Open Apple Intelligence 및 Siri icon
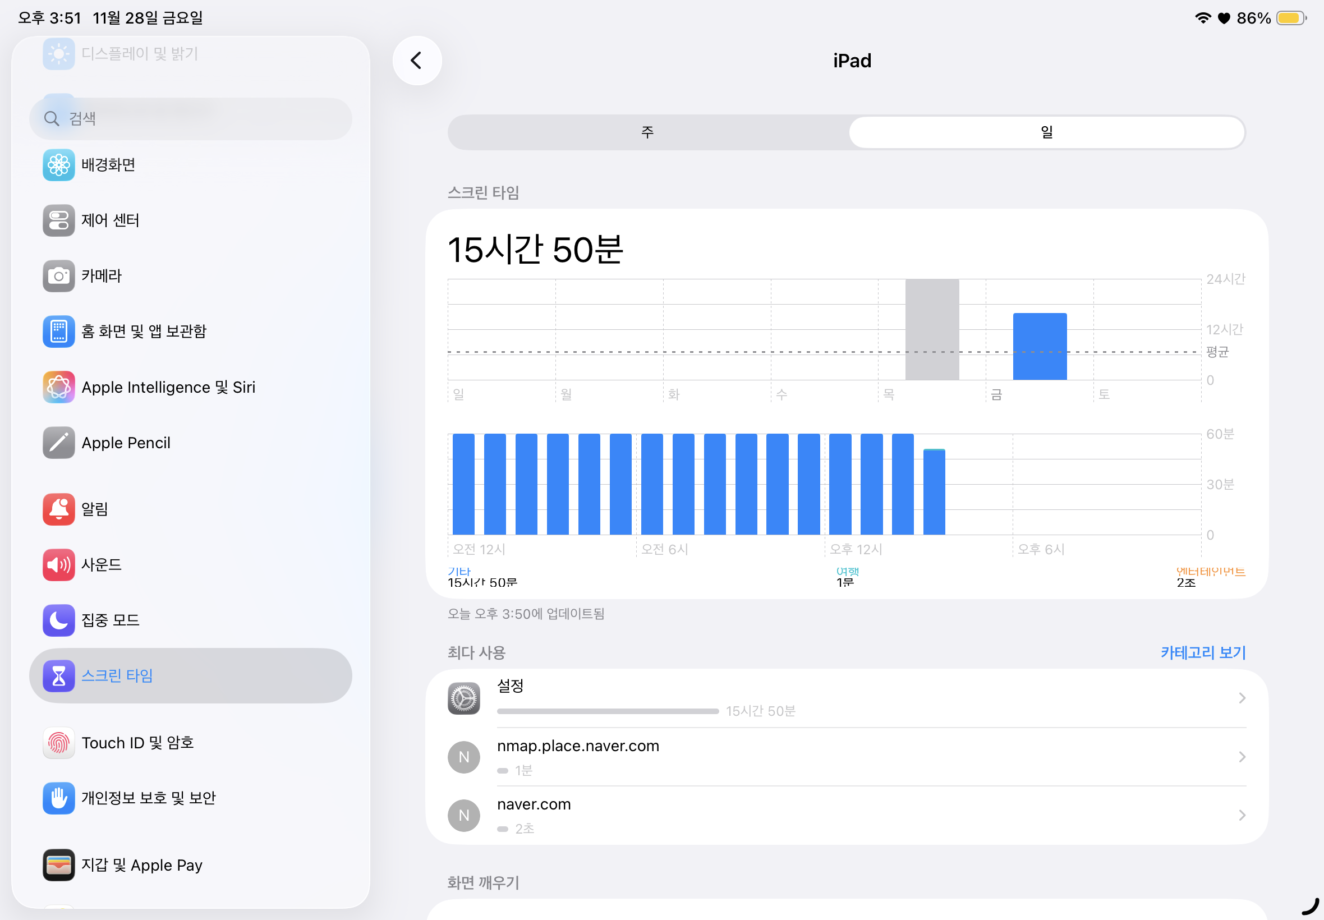Screen dimensions: 1324x920 (x=58, y=387)
